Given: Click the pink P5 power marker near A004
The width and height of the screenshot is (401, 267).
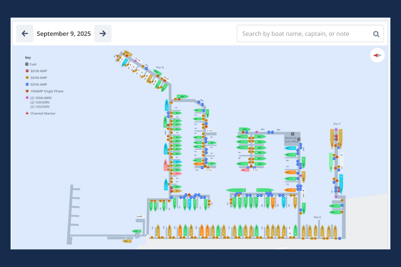Looking at the screenshot, I should pyautogui.click(x=257, y=132).
